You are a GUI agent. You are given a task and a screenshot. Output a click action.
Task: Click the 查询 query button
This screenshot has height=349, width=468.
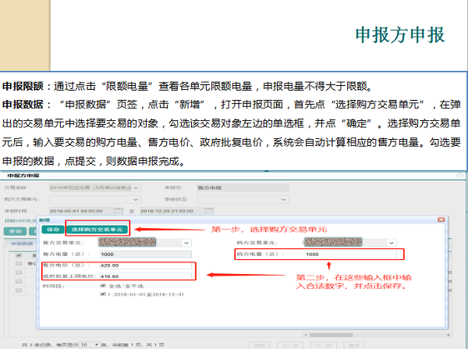pos(15,231)
